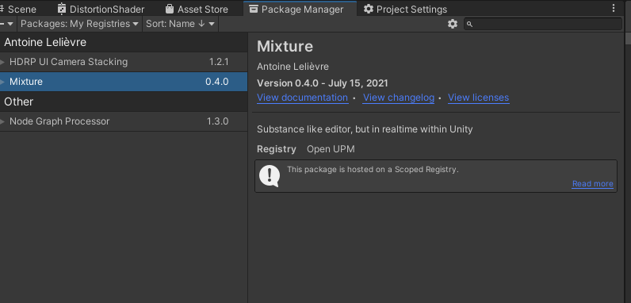Click the DistortionShader tab icon
Viewport: 631px width, 303px height.
[x=62, y=9]
